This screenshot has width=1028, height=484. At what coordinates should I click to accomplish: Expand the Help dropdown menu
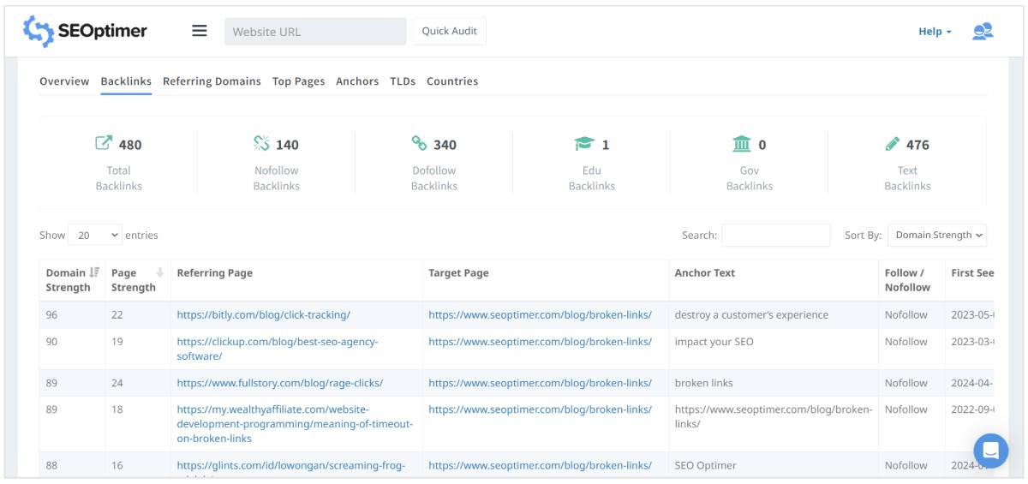click(x=935, y=32)
